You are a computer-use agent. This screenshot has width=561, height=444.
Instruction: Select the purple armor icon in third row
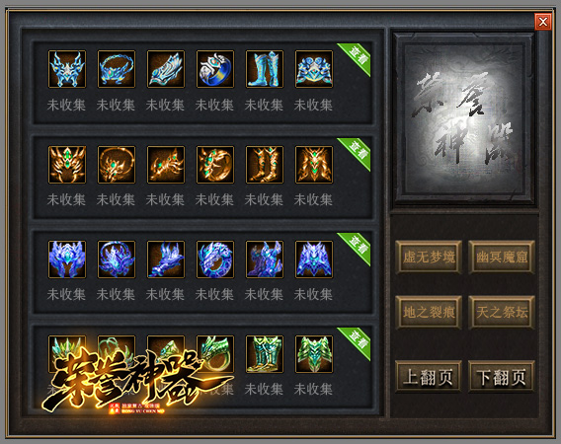coord(314,259)
